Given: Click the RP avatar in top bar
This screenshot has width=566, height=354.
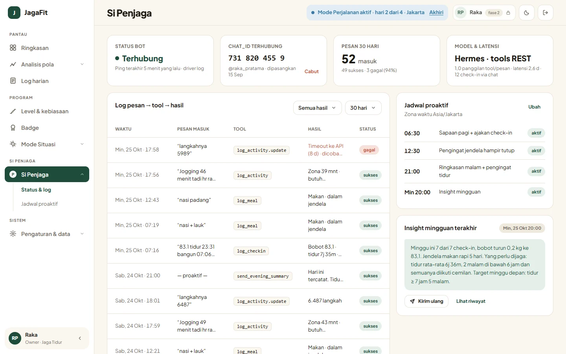Looking at the screenshot, I should [x=461, y=13].
